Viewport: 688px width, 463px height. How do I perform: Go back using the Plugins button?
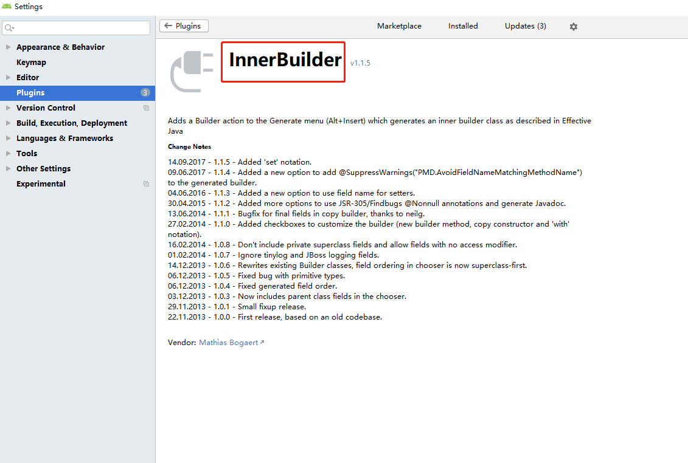click(184, 26)
